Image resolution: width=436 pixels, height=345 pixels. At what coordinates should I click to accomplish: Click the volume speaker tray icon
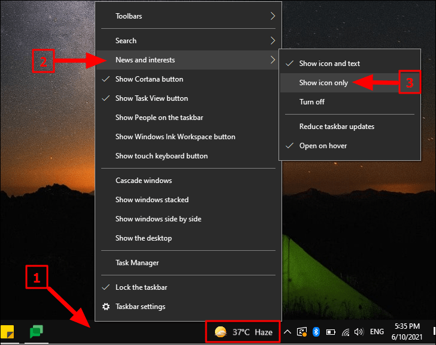pos(359,332)
